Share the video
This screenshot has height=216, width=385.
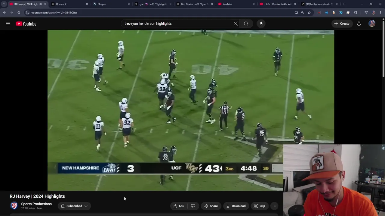click(211, 206)
